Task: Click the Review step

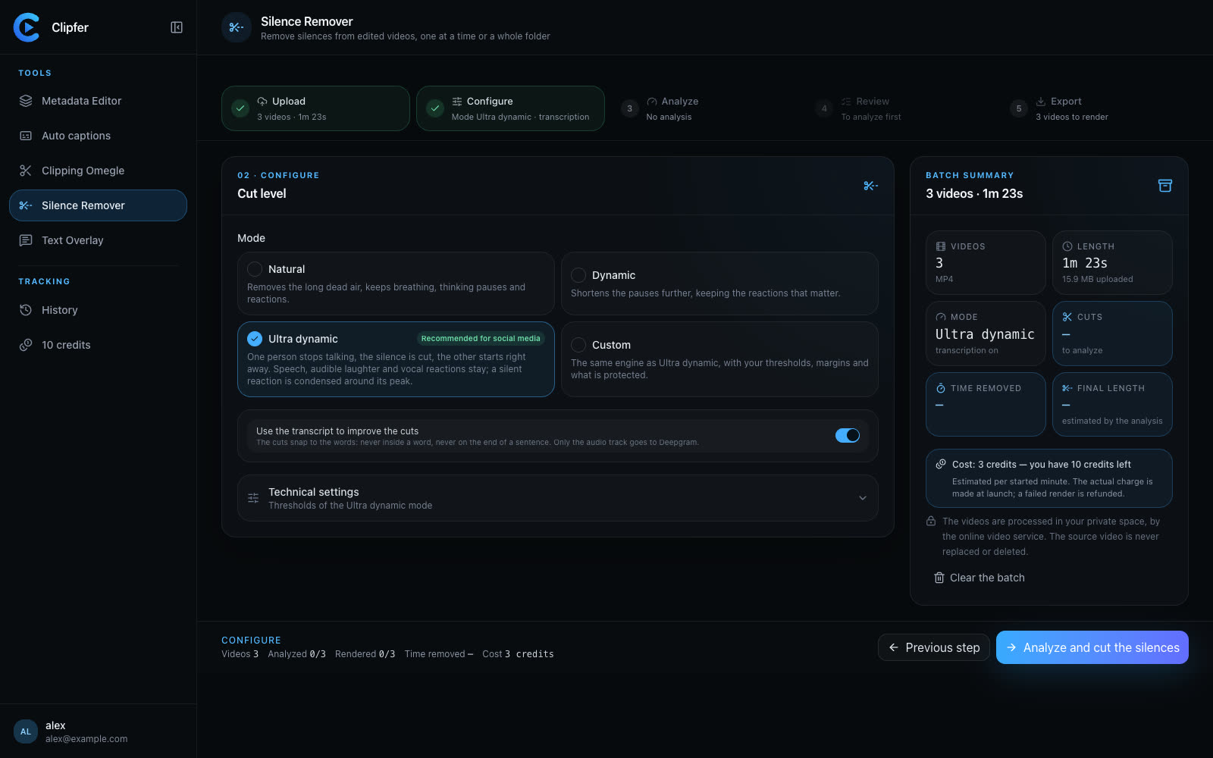Action: click(900, 108)
